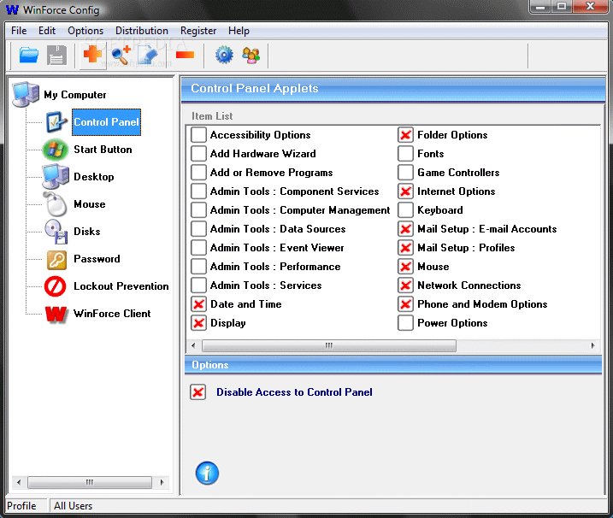Click the blue info icon
Screen dimensions: 613x518
207,473
